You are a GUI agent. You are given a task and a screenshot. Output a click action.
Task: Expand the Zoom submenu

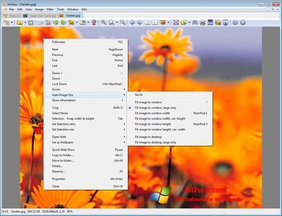pos(86,89)
